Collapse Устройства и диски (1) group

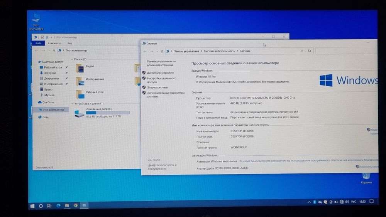coord(73,104)
